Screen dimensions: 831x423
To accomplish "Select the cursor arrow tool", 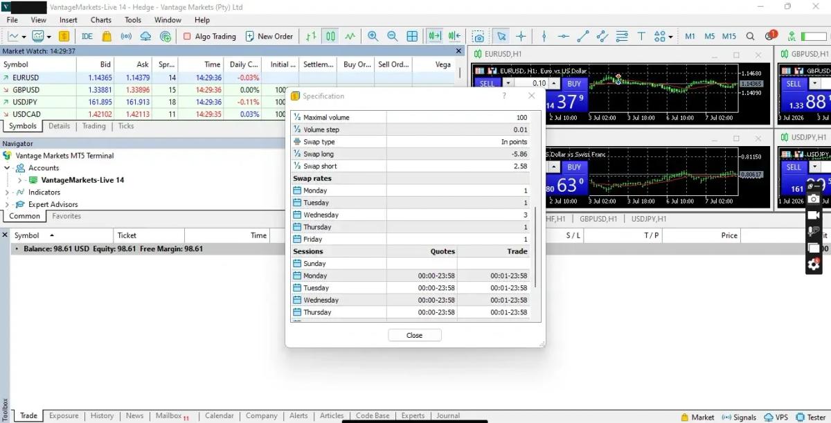I will [x=501, y=36].
